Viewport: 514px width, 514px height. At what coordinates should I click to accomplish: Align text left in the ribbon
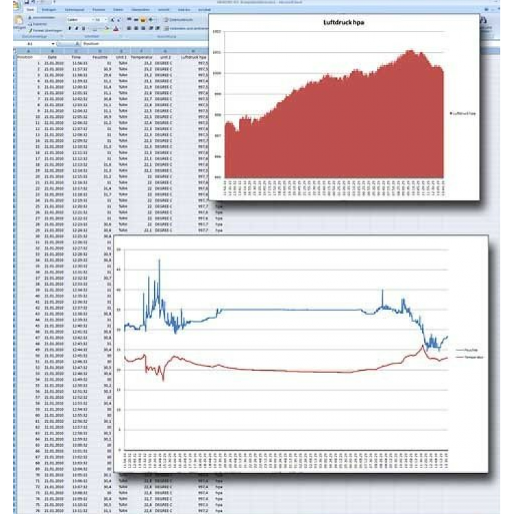click(x=129, y=28)
